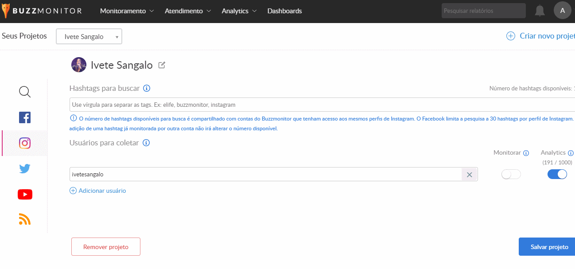Click the Salvar projeto button

[x=548, y=247]
